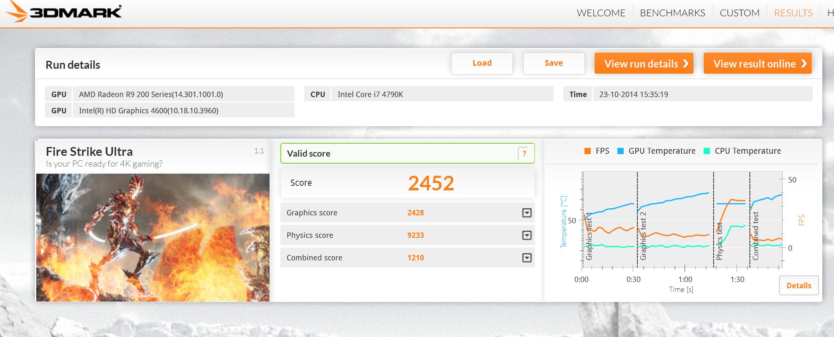The image size is (834, 337).
Task: Click the Run details heading
Action: point(73,65)
